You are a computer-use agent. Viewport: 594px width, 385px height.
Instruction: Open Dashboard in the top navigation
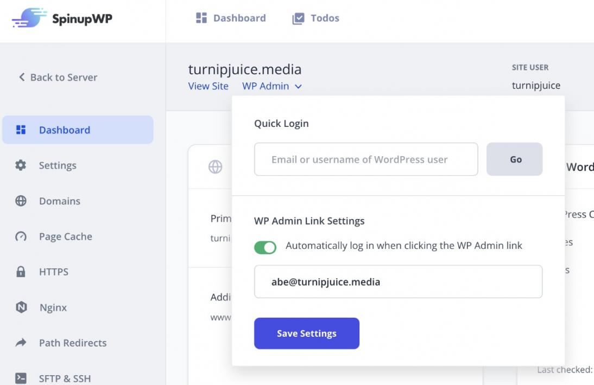point(231,18)
